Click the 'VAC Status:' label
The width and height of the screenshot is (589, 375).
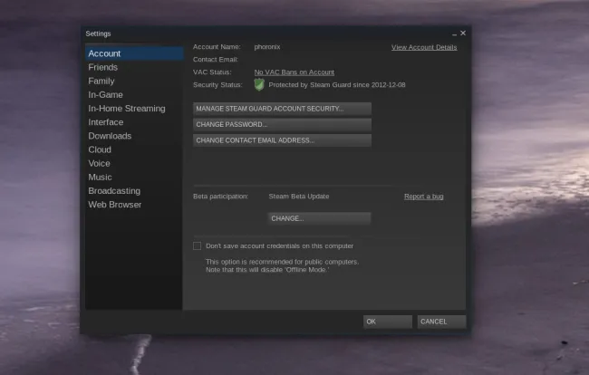click(212, 72)
